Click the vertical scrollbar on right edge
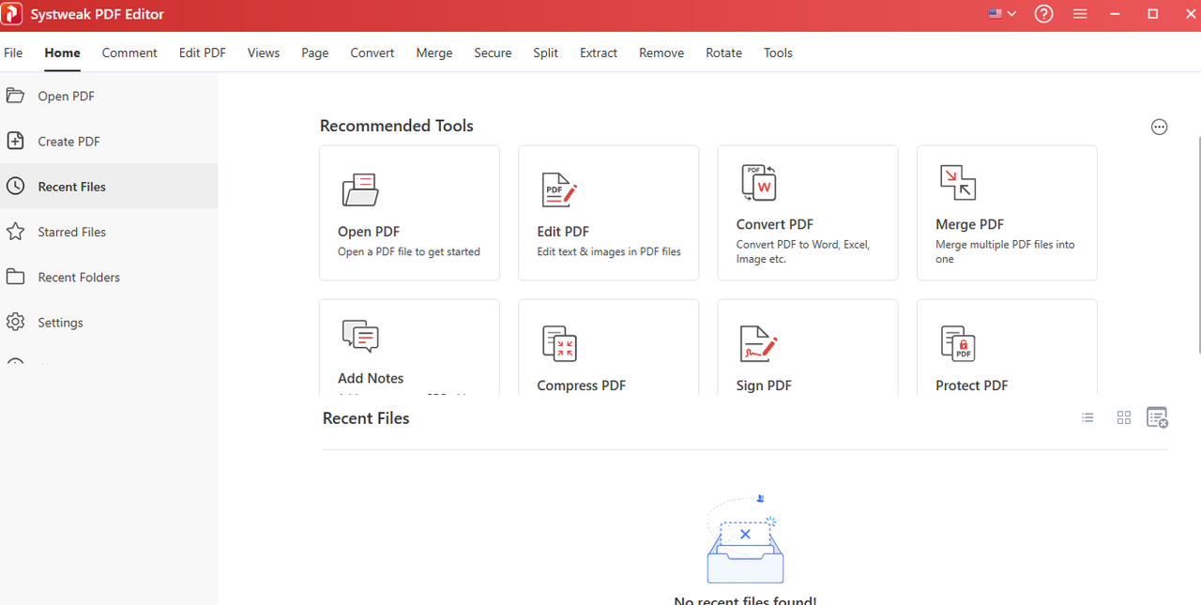 (x=1198, y=244)
